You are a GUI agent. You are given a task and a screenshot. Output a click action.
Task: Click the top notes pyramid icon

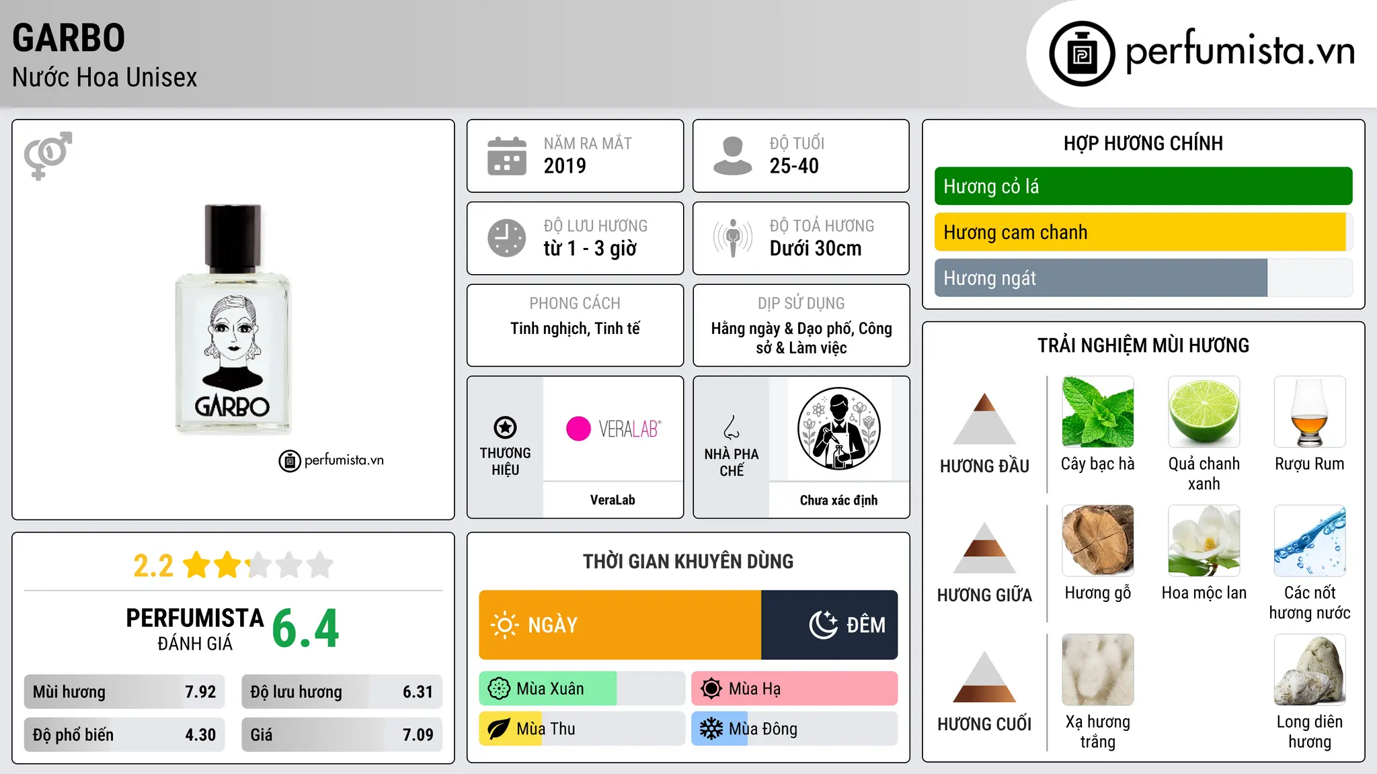click(x=984, y=419)
